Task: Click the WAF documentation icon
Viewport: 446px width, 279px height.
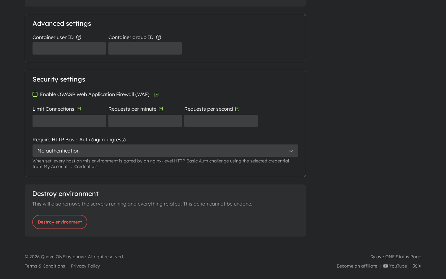Action: click(156, 95)
